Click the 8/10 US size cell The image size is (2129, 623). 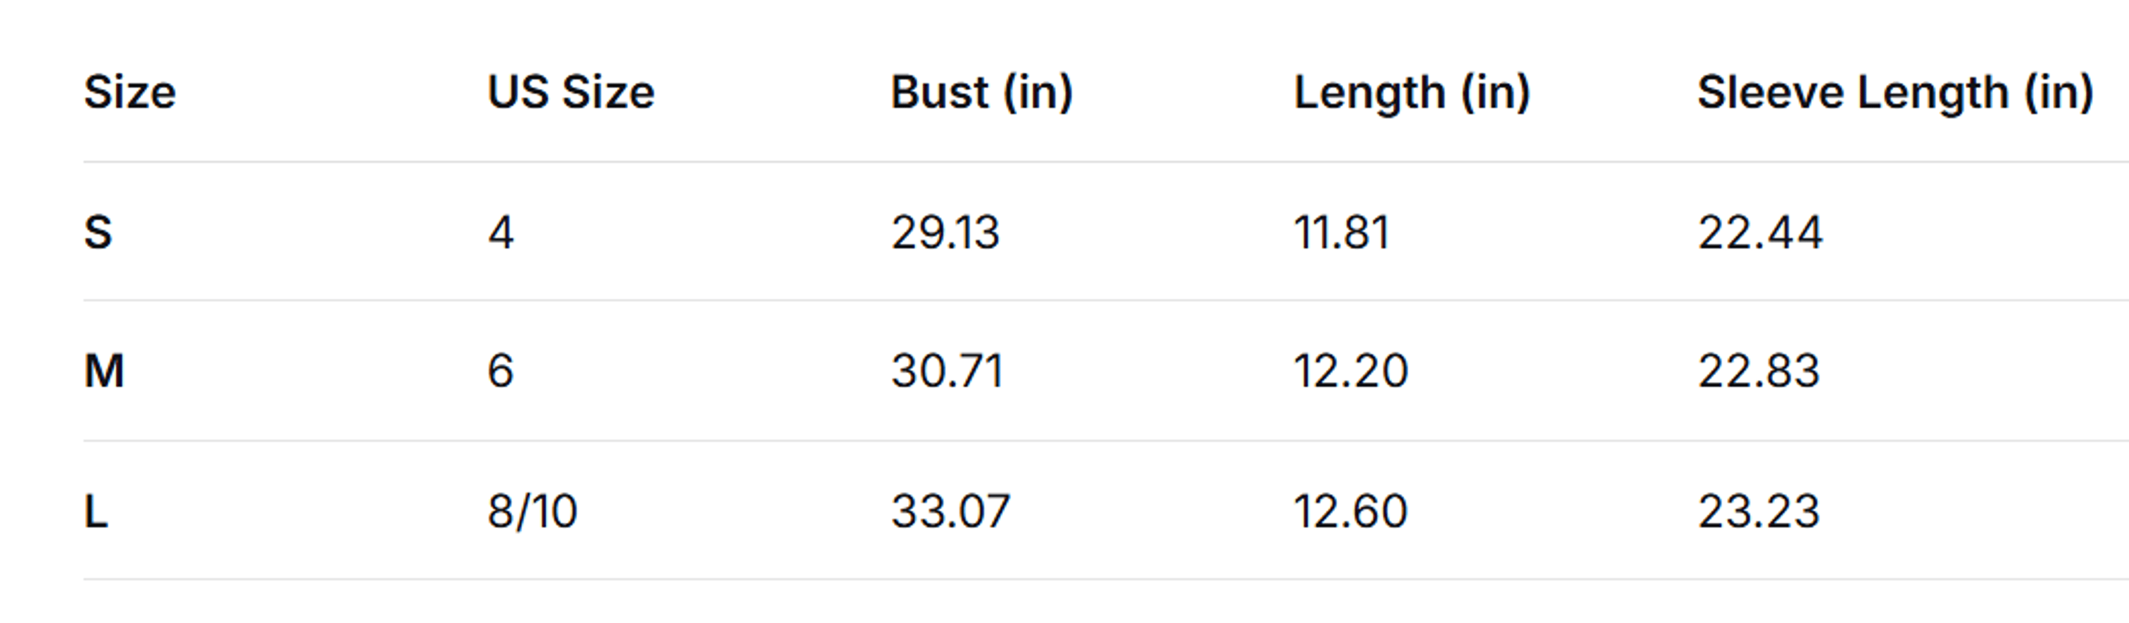[x=532, y=512]
